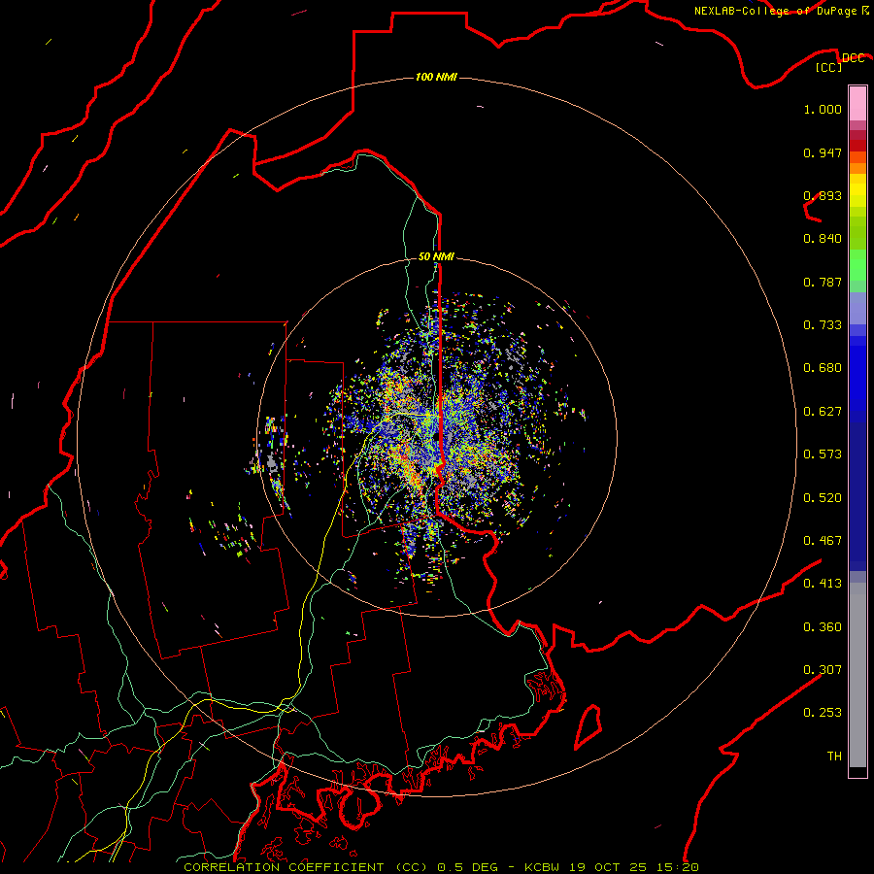Click the 0.573 scale value
Image resolution: width=874 pixels, height=874 pixels.
coord(823,454)
